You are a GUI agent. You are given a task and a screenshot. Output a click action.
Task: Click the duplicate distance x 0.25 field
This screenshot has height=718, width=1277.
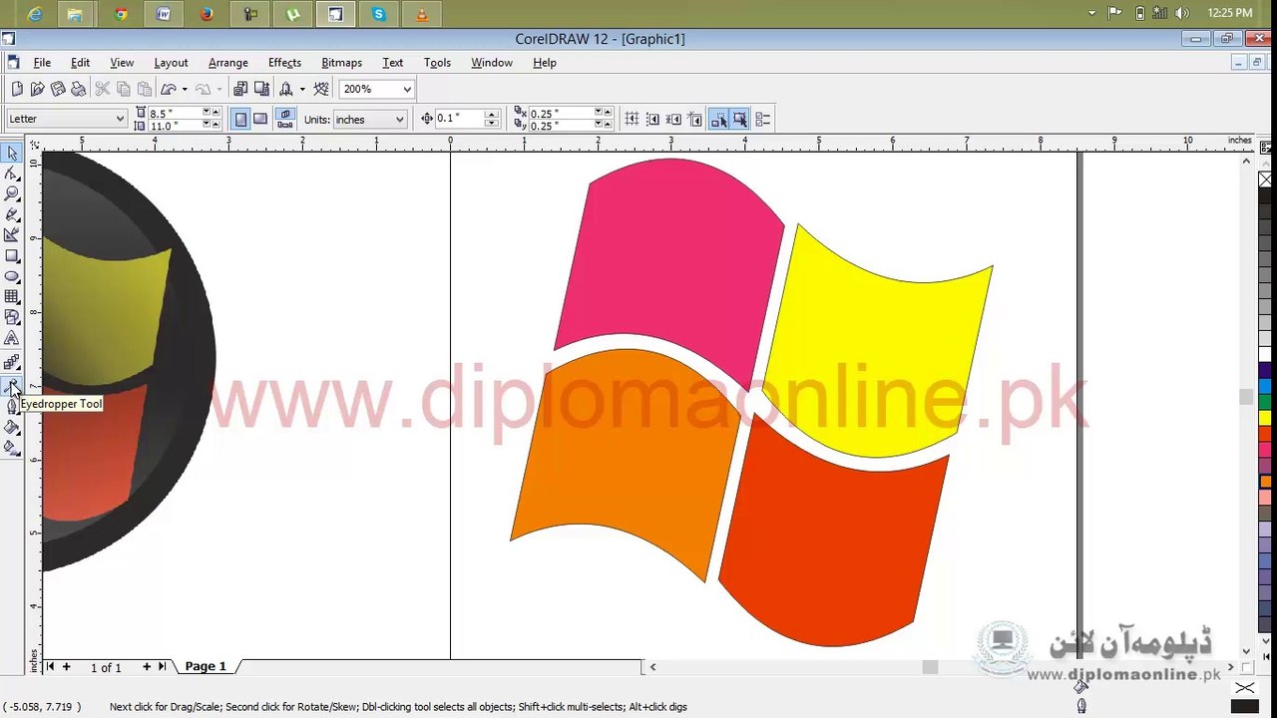pos(561,113)
